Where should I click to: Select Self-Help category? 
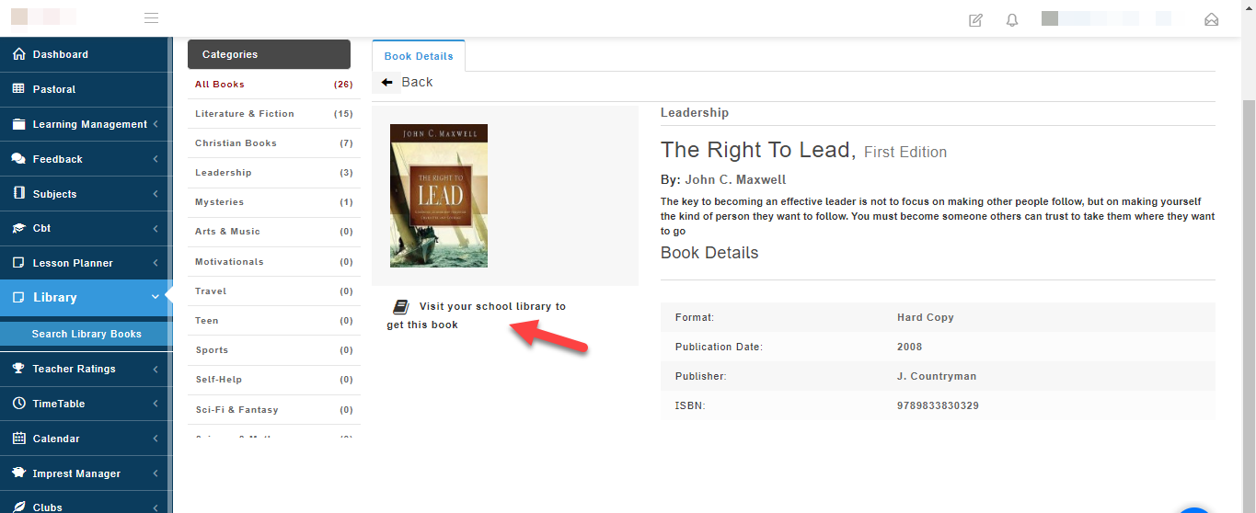273,380
